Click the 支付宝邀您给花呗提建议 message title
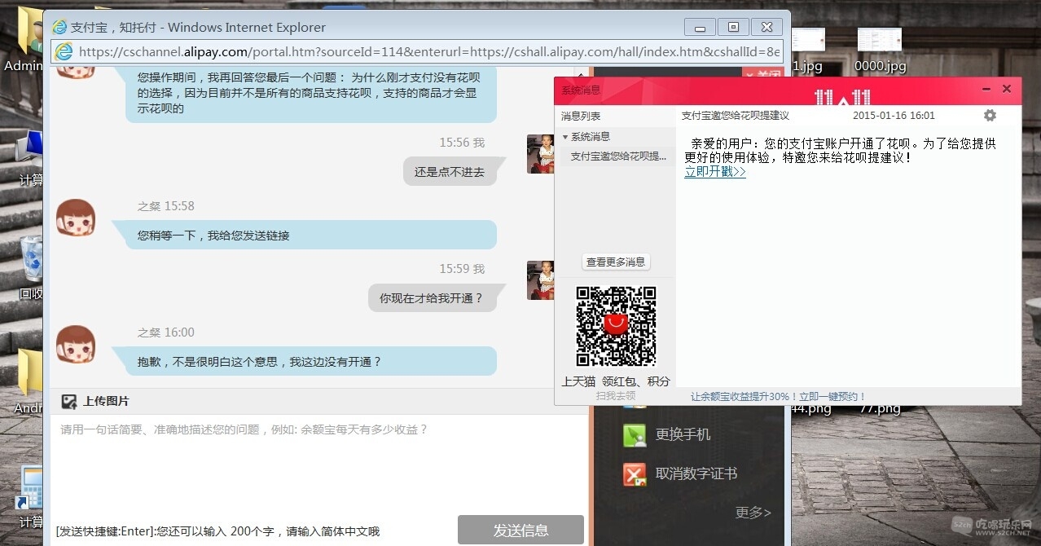 pos(736,116)
